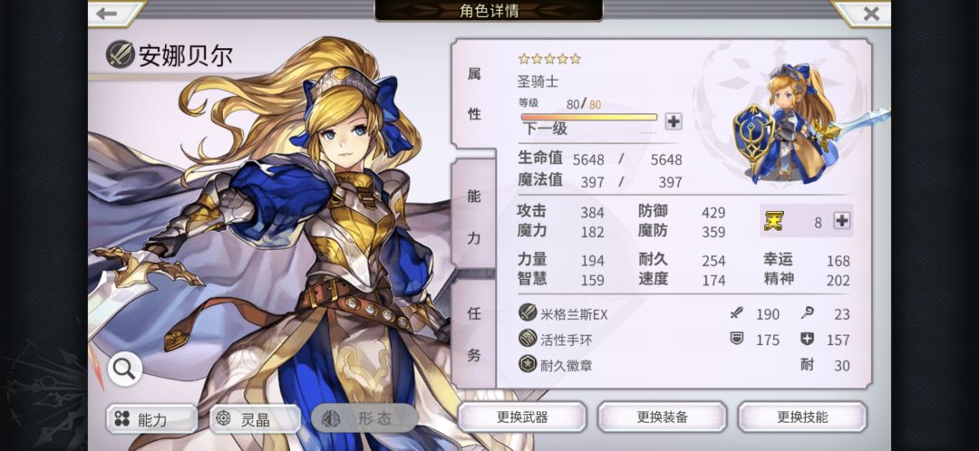Select the 耐久徽章 badge icon

click(528, 364)
